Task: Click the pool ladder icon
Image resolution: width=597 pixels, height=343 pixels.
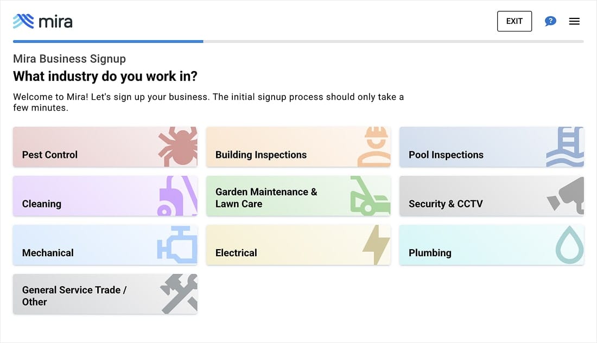Action: [x=565, y=147]
